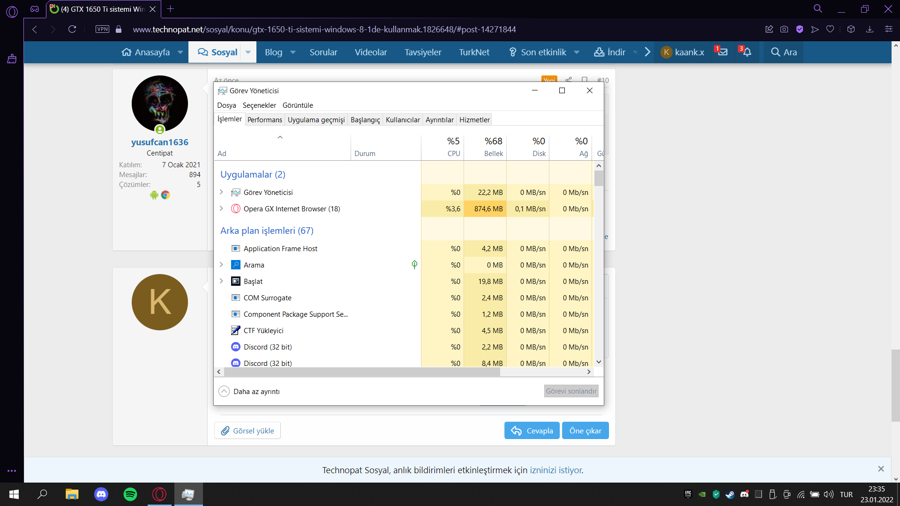The width and height of the screenshot is (900, 506).
Task: Click the Task Manager horizontal scrollbar
Action: 362,372
